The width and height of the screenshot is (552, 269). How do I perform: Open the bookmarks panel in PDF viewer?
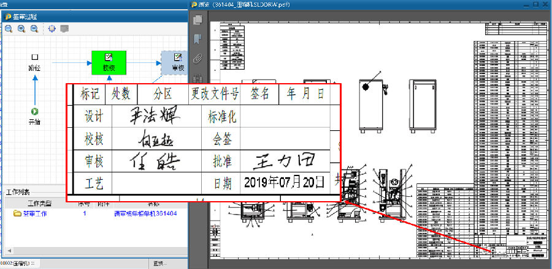[198, 39]
